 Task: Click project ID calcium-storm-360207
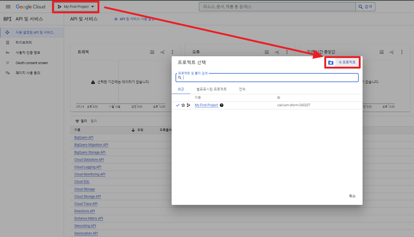(x=293, y=105)
